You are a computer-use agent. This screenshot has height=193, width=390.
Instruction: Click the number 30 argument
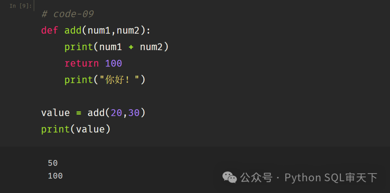point(134,113)
